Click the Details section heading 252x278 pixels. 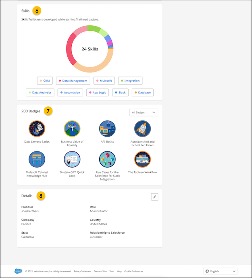tap(27, 196)
